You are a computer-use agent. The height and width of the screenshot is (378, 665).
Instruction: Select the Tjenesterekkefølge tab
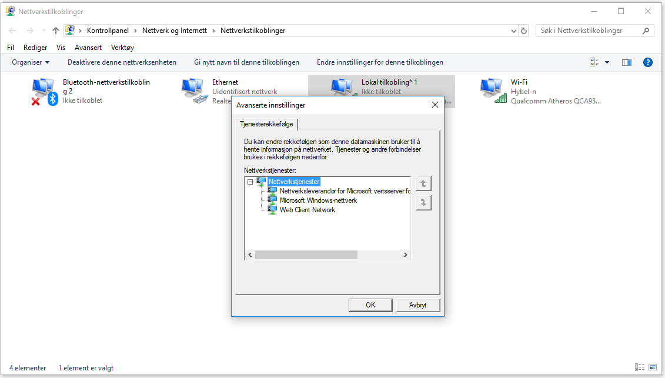266,124
